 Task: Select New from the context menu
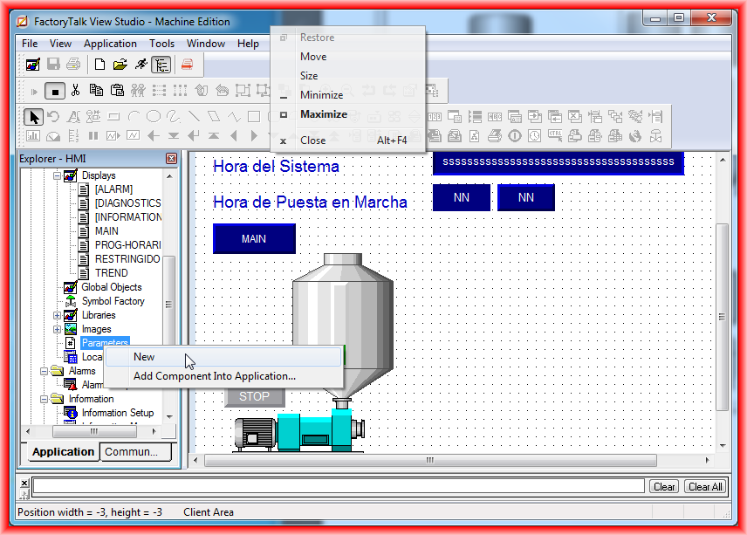tap(143, 357)
